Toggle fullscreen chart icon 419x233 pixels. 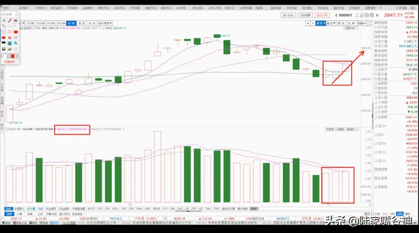point(369,23)
